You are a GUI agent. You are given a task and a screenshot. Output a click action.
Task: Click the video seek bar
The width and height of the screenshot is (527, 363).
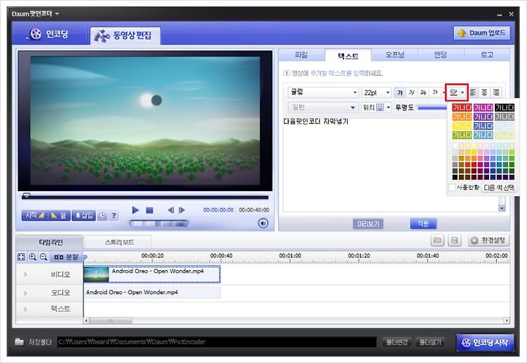145,197
